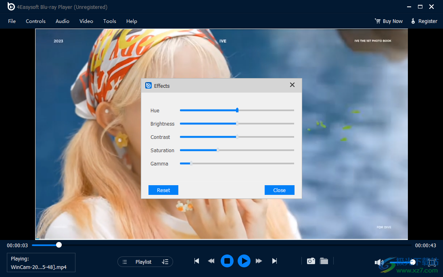Stop the current playback

[x=227, y=261]
